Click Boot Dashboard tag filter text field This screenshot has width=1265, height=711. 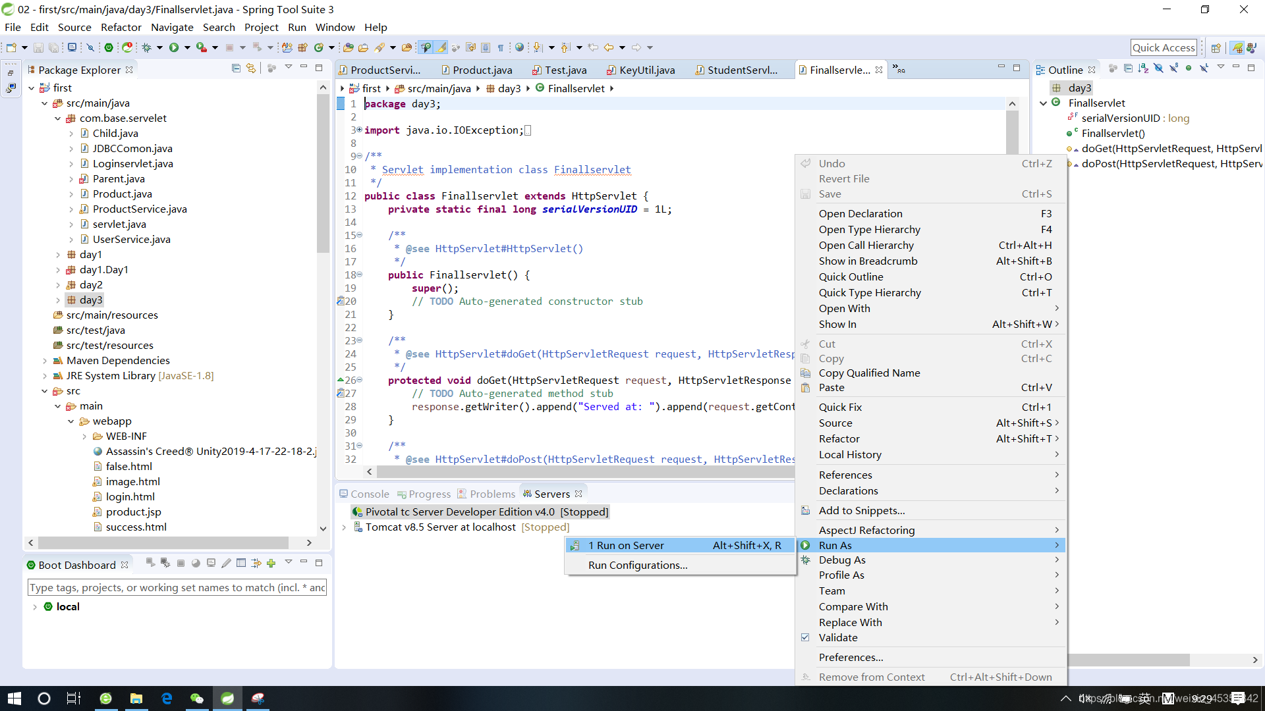coord(177,587)
